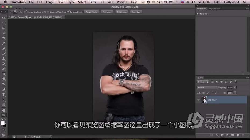Open the Select menu
Viewport: 250px width, 140px height.
82,2
